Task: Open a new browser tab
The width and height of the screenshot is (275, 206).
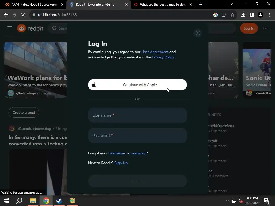Action: point(201,5)
